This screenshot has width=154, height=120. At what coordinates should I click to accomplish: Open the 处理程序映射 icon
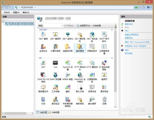coord(92,78)
